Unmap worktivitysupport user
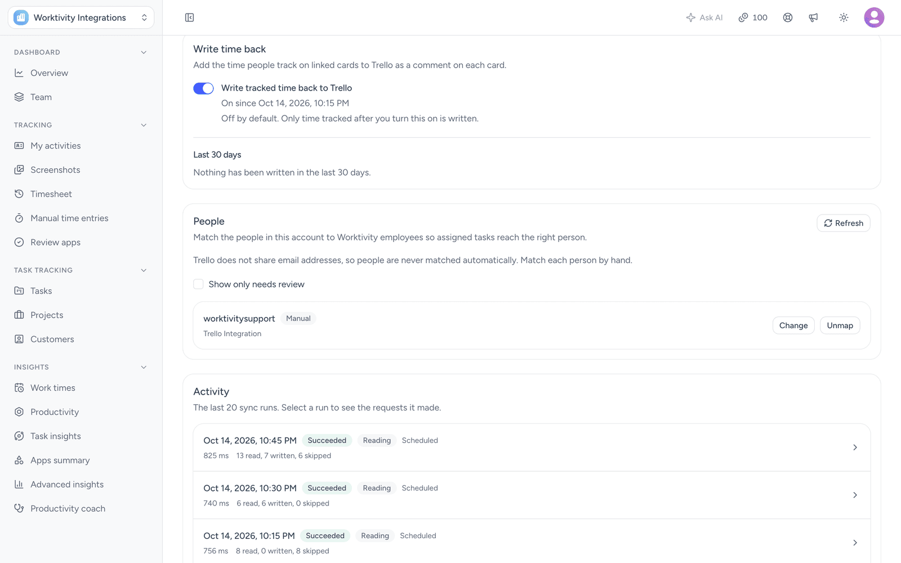Viewport: 901px width, 563px height. (840, 325)
